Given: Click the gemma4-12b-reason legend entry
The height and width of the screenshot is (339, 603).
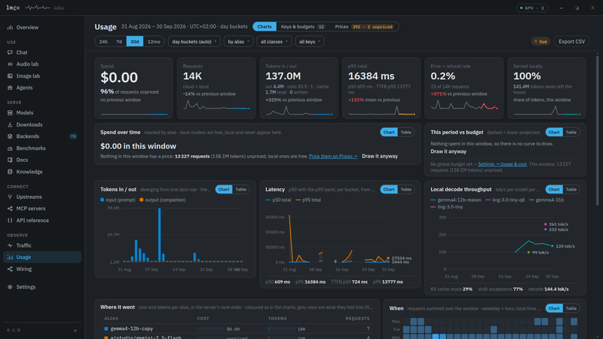Looking at the screenshot, I should [456, 200].
